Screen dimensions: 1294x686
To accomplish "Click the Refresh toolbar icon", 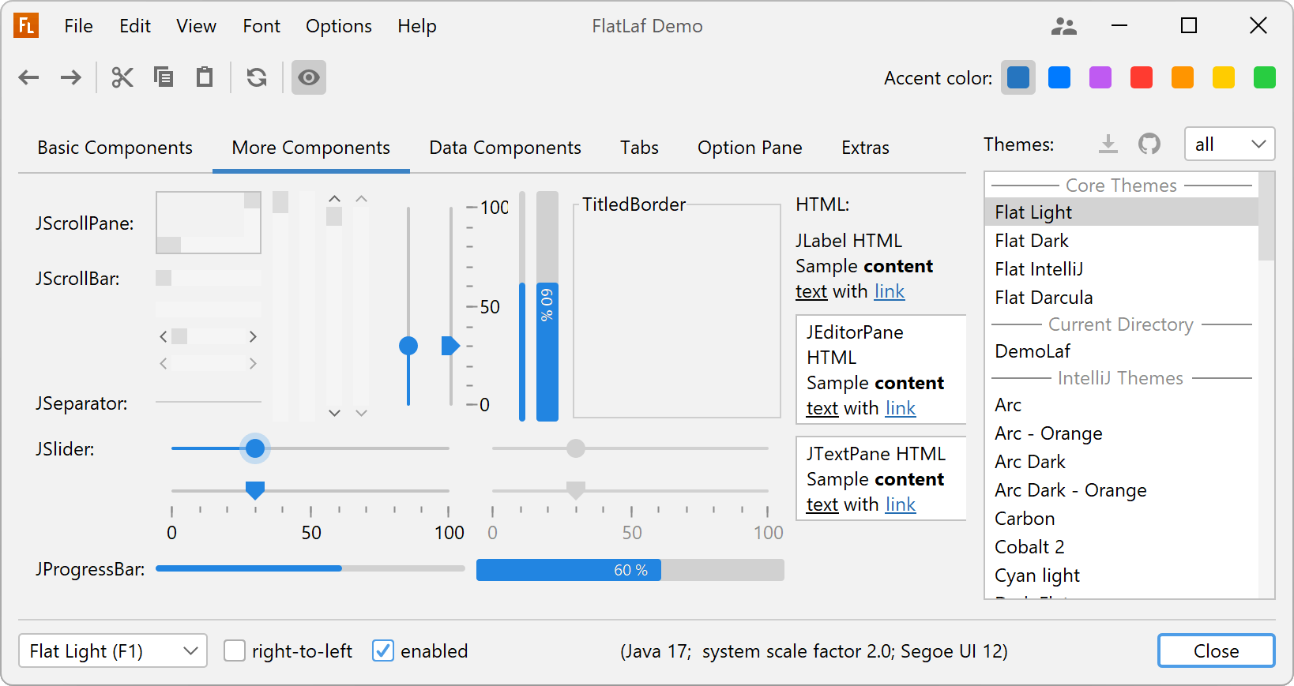I will pos(257,77).
